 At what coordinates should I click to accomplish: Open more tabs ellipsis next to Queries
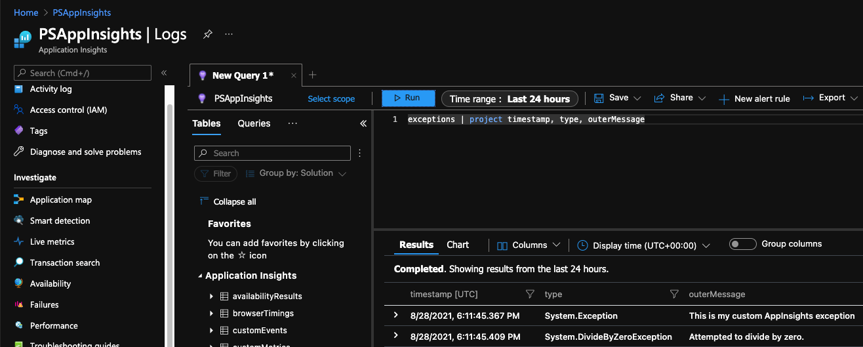(x=292, y=123)
